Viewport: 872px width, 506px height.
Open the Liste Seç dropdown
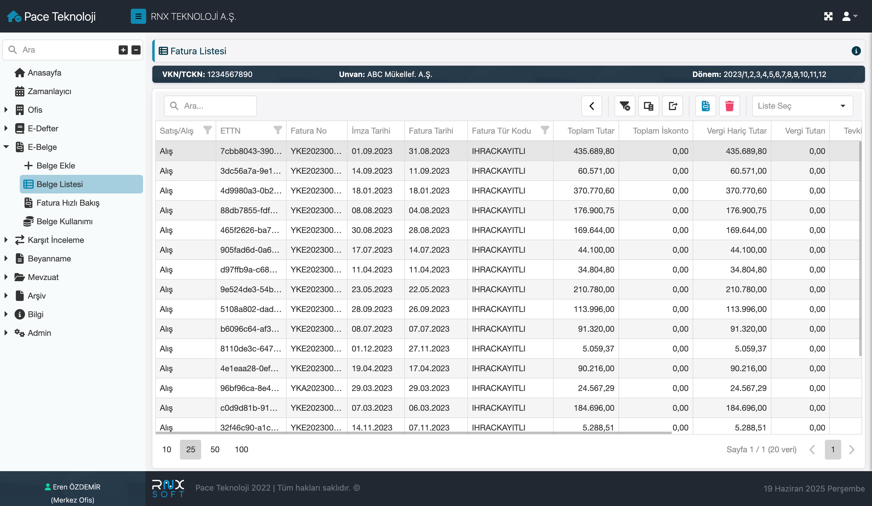[802, 106]
